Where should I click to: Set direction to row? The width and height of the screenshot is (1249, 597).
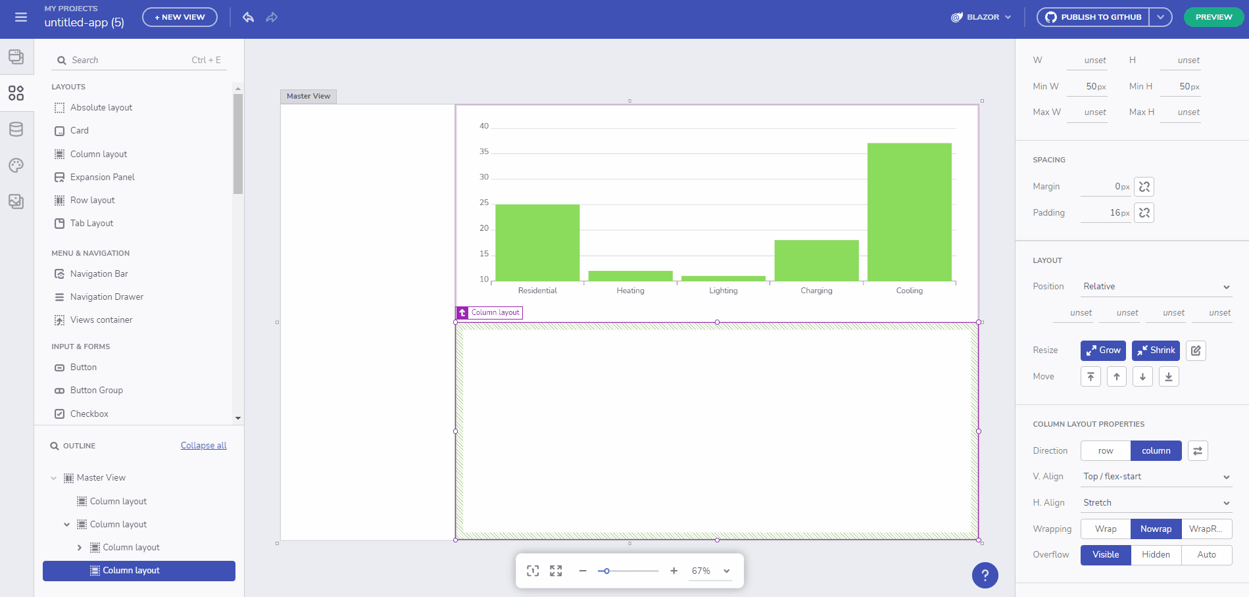pyautogui.click(x=1106, y=451)
